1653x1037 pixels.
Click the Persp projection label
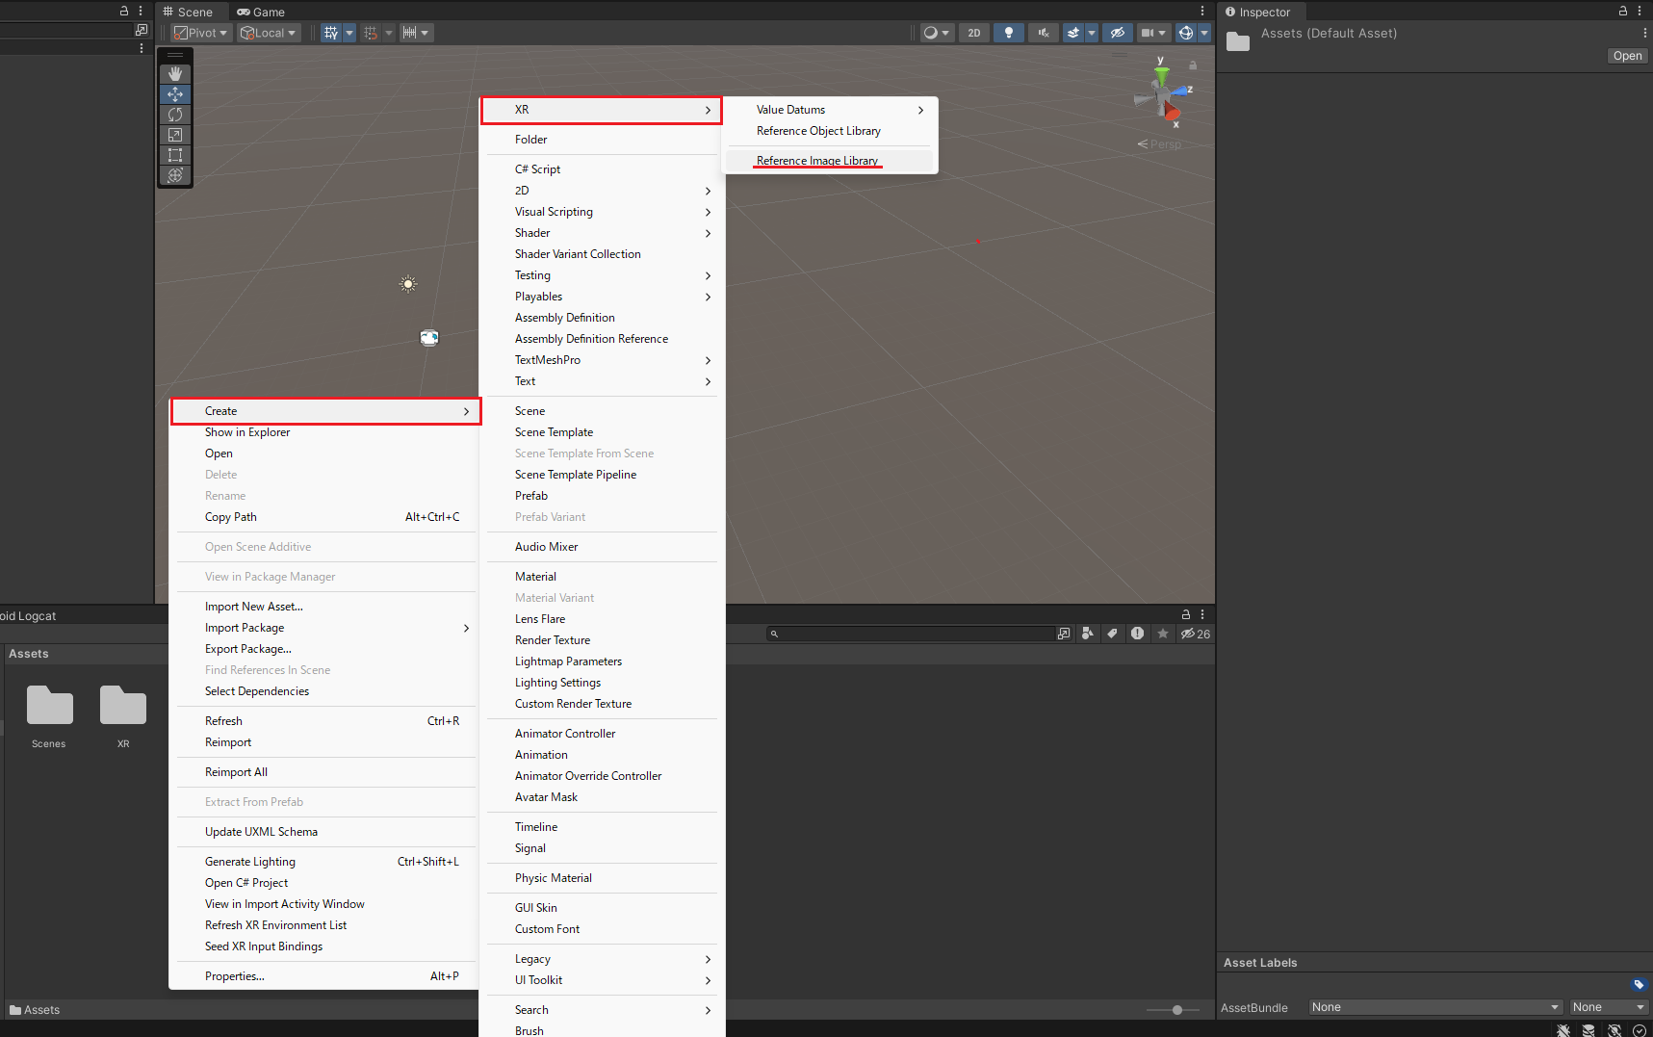pos(1160,144)
